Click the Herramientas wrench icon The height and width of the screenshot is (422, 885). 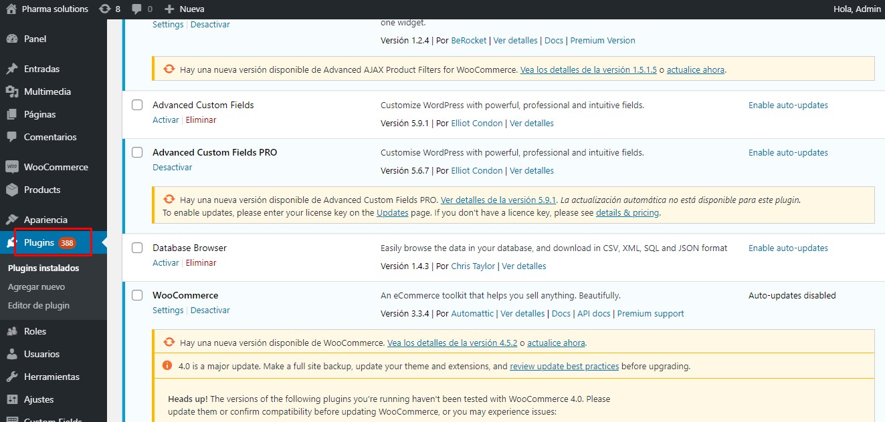coord(11,377)
